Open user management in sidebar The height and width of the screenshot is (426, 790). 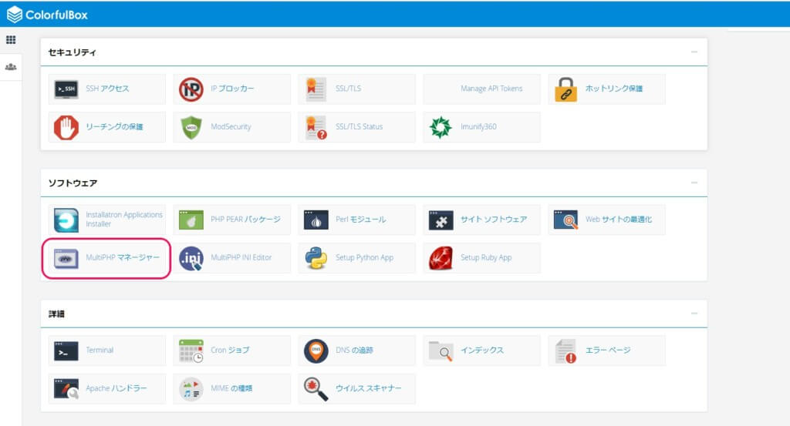11,67
